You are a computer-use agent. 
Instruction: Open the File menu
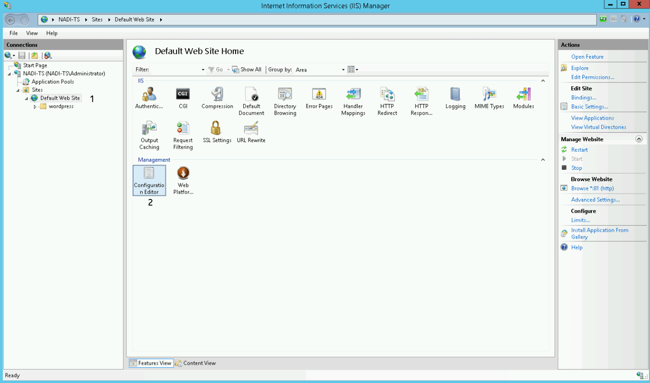(x=13, y=33)
